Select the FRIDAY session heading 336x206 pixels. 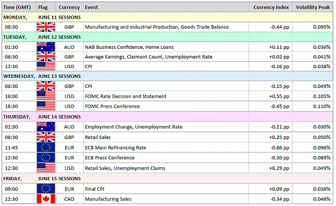[x=12, y=179]
